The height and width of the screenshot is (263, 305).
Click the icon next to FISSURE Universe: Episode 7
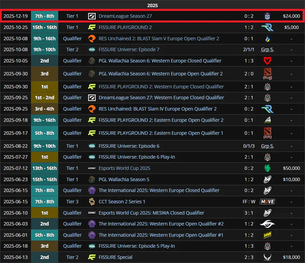pos(92,49)
